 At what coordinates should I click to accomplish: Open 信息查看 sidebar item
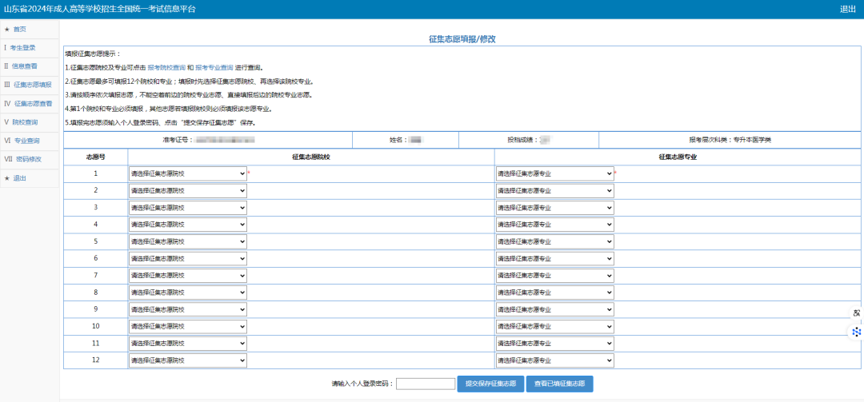[x=25, y=66]
